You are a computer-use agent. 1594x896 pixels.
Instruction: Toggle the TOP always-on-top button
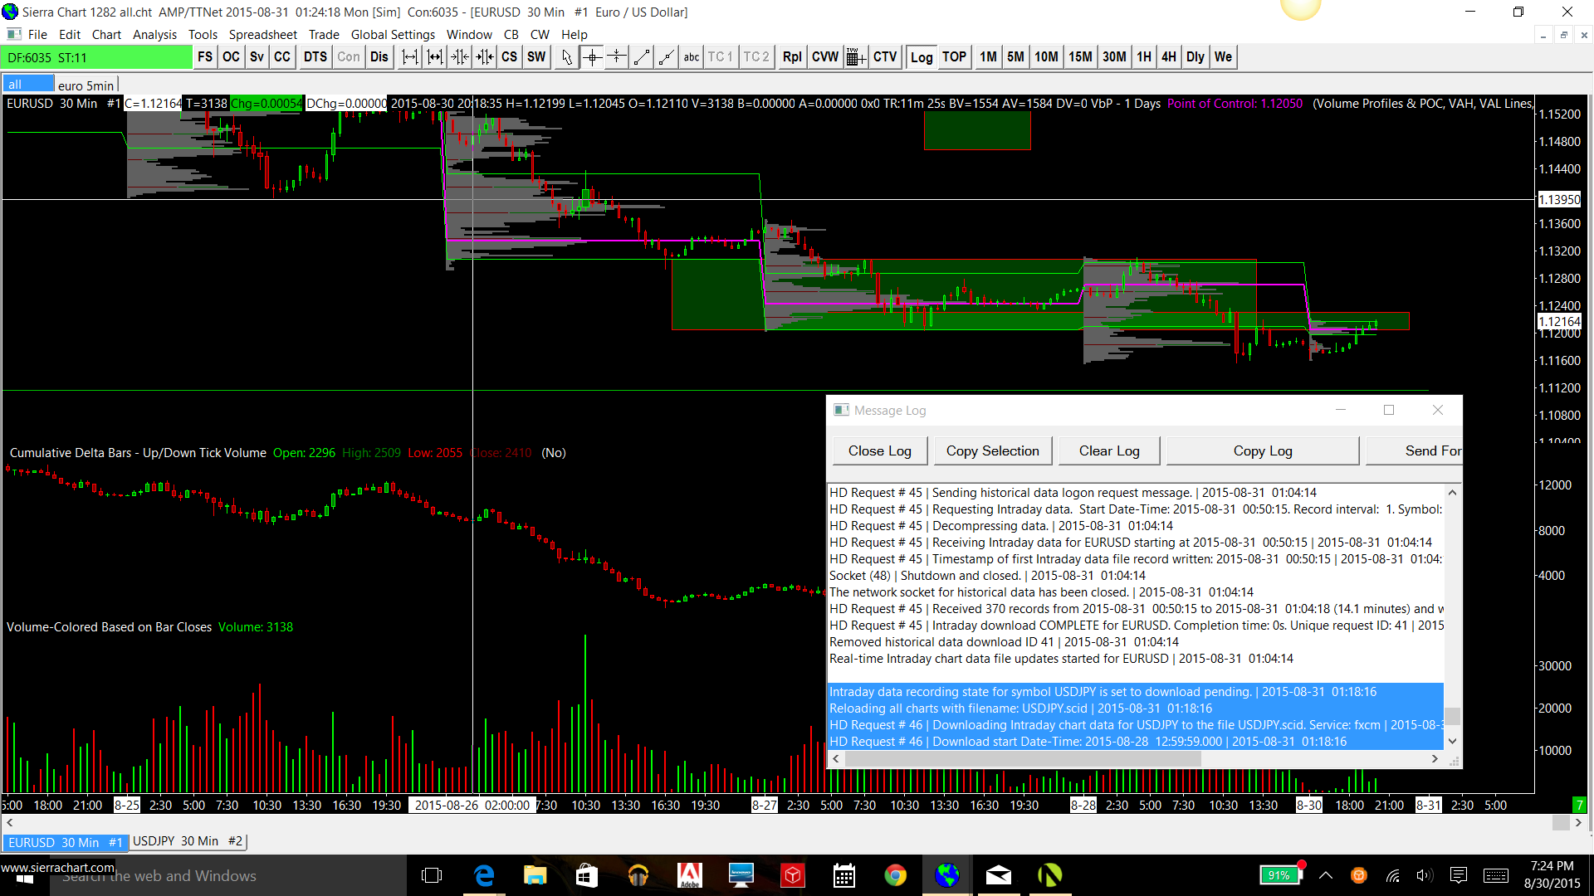[954, 57]
